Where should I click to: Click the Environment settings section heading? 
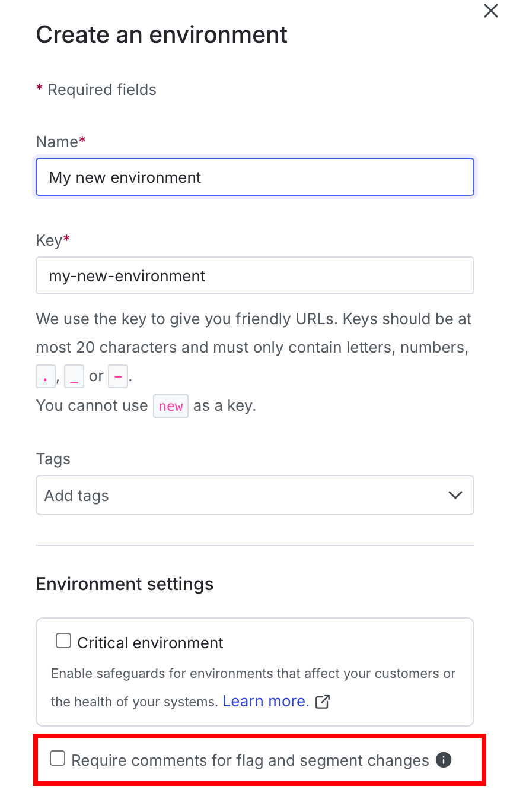click(x=125, y=584)
